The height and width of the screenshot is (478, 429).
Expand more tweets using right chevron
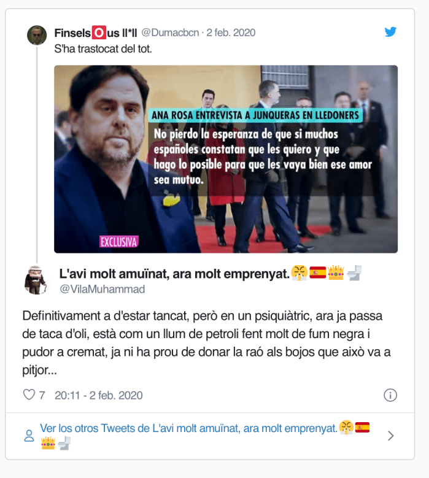[390, 436]
